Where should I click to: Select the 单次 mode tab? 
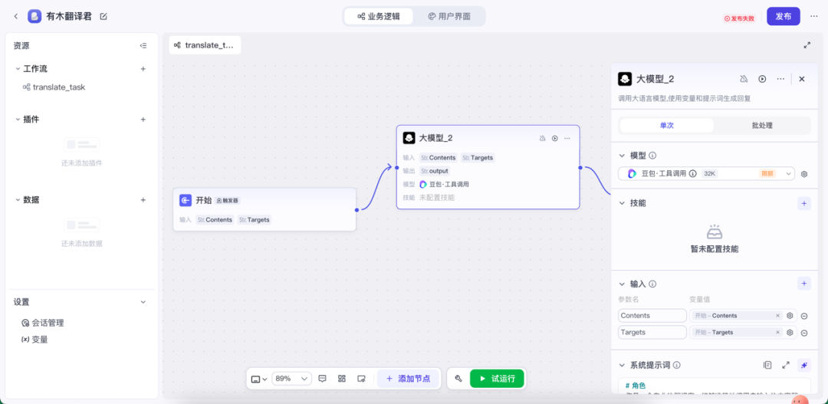click(666, 126)
